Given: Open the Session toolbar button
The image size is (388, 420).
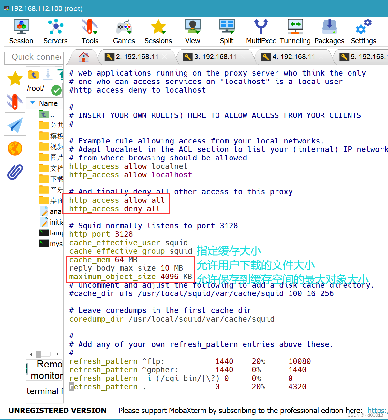Looking at the screenshot, I should [x=21, y=32].
